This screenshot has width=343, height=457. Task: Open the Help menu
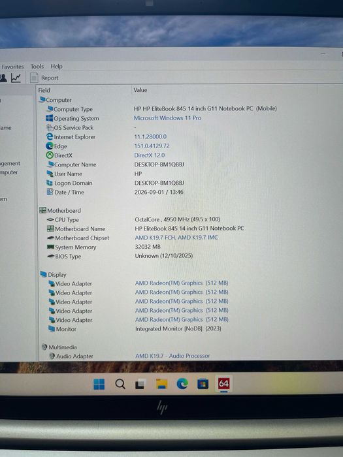pyautogui.click(x=56, y=67)
